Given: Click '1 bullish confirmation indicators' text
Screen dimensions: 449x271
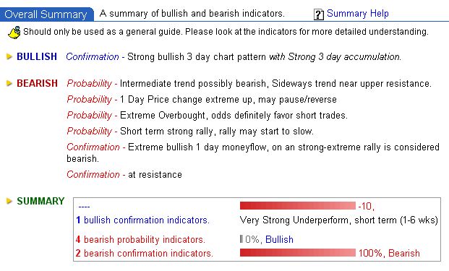Looking at the screenshot, I should click(142, 220).
